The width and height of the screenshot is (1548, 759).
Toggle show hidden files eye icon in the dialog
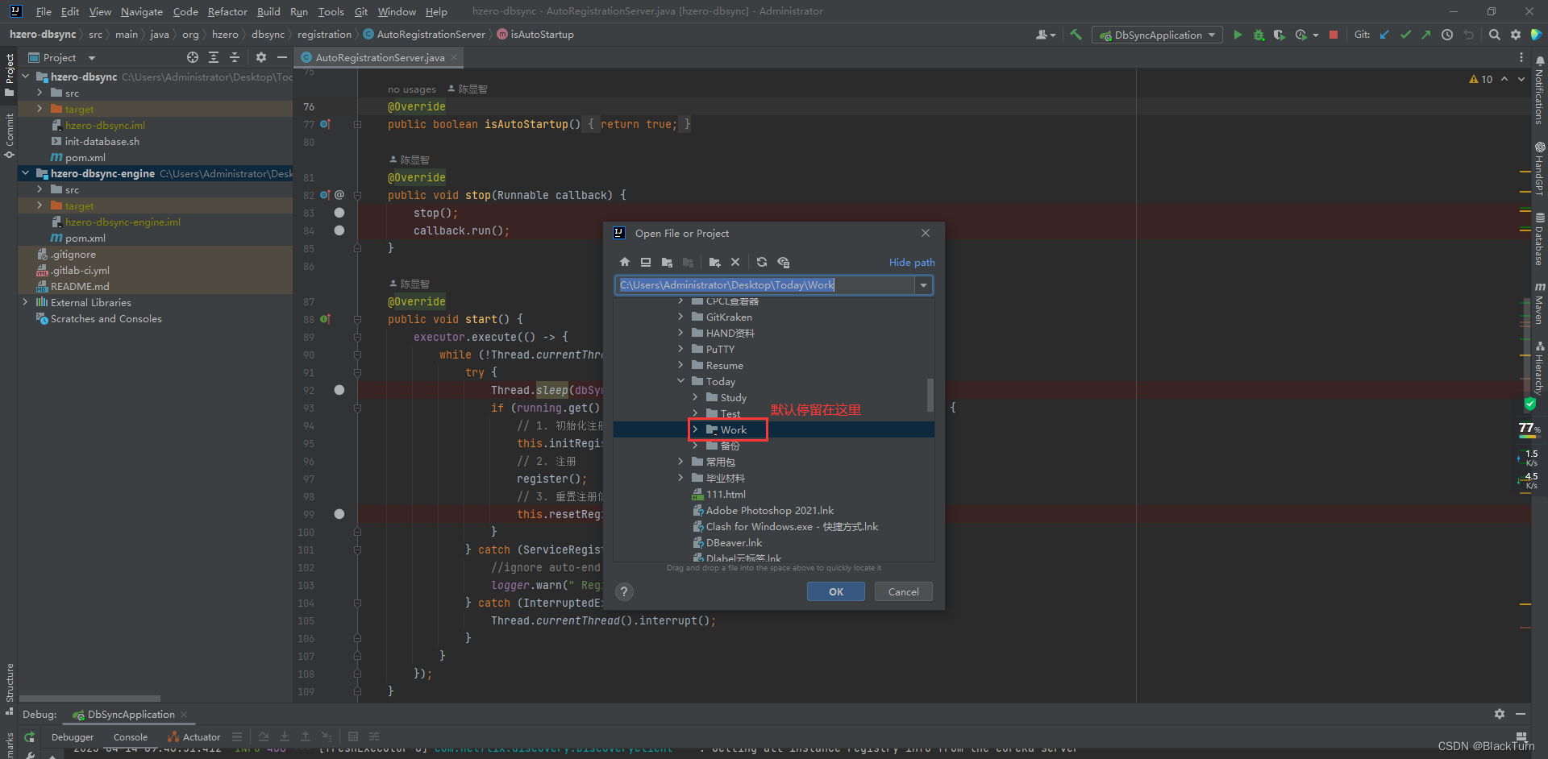[783, 262]
